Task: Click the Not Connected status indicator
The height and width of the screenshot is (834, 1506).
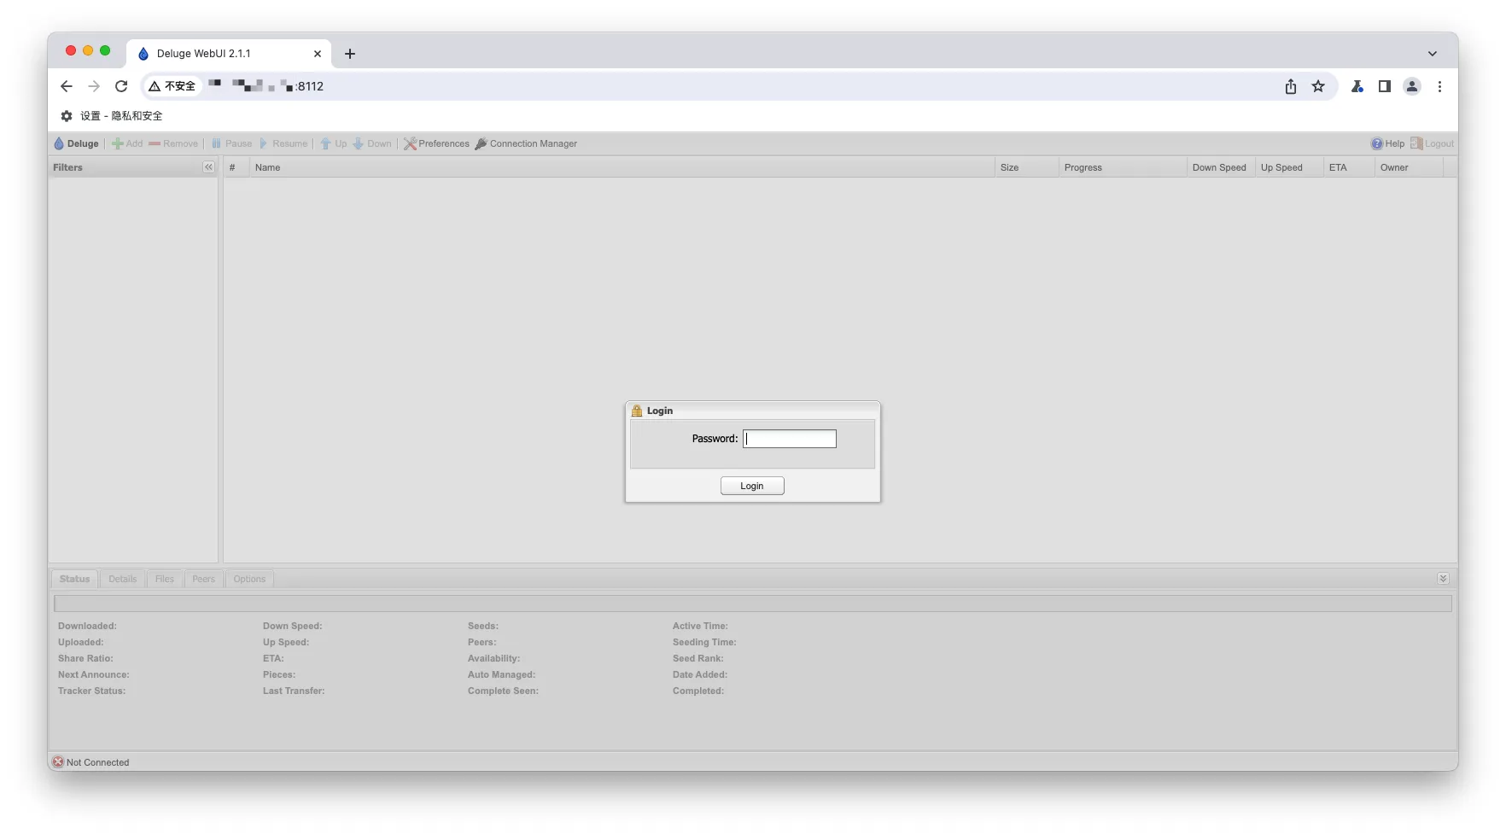Action: point(90,762)
